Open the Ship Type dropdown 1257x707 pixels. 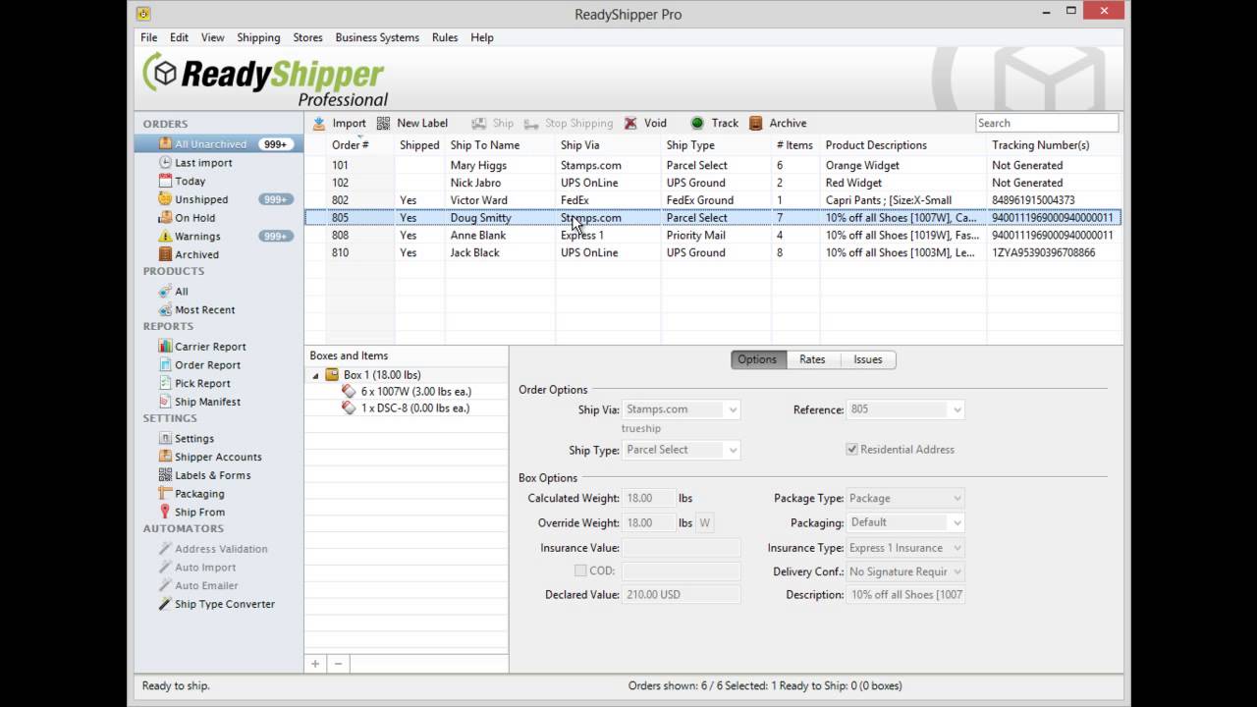pos(732,450)
